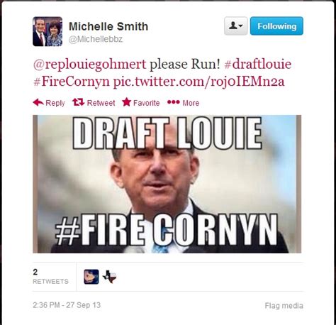
Task: Open the Michelle Smith profile name
Action: [108, 26]
